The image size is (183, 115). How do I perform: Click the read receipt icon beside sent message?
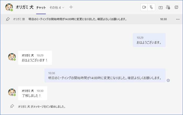tap(168, 80)
